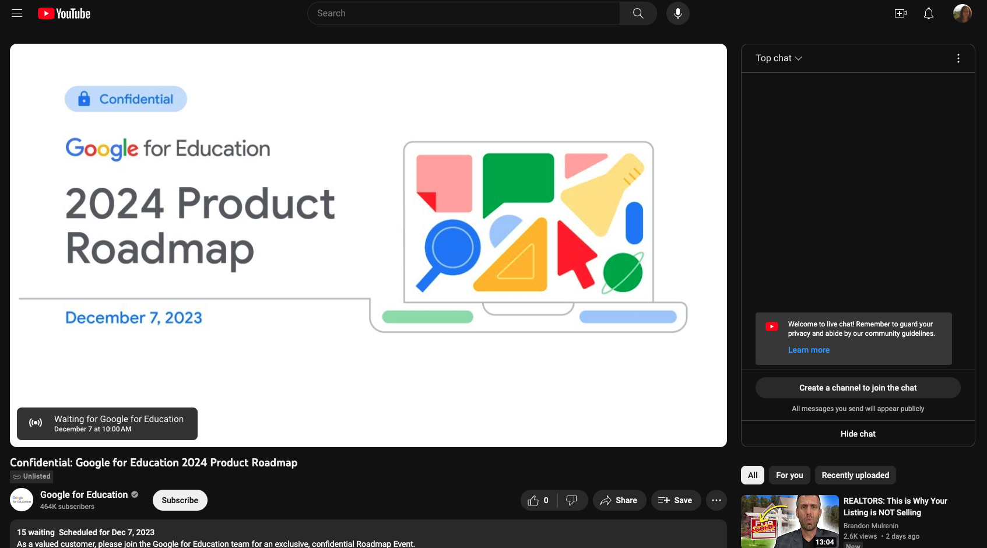This screenshot has height=548, width=987.
Task: Hide the live chat panel
Action: (x=858, y=434)
